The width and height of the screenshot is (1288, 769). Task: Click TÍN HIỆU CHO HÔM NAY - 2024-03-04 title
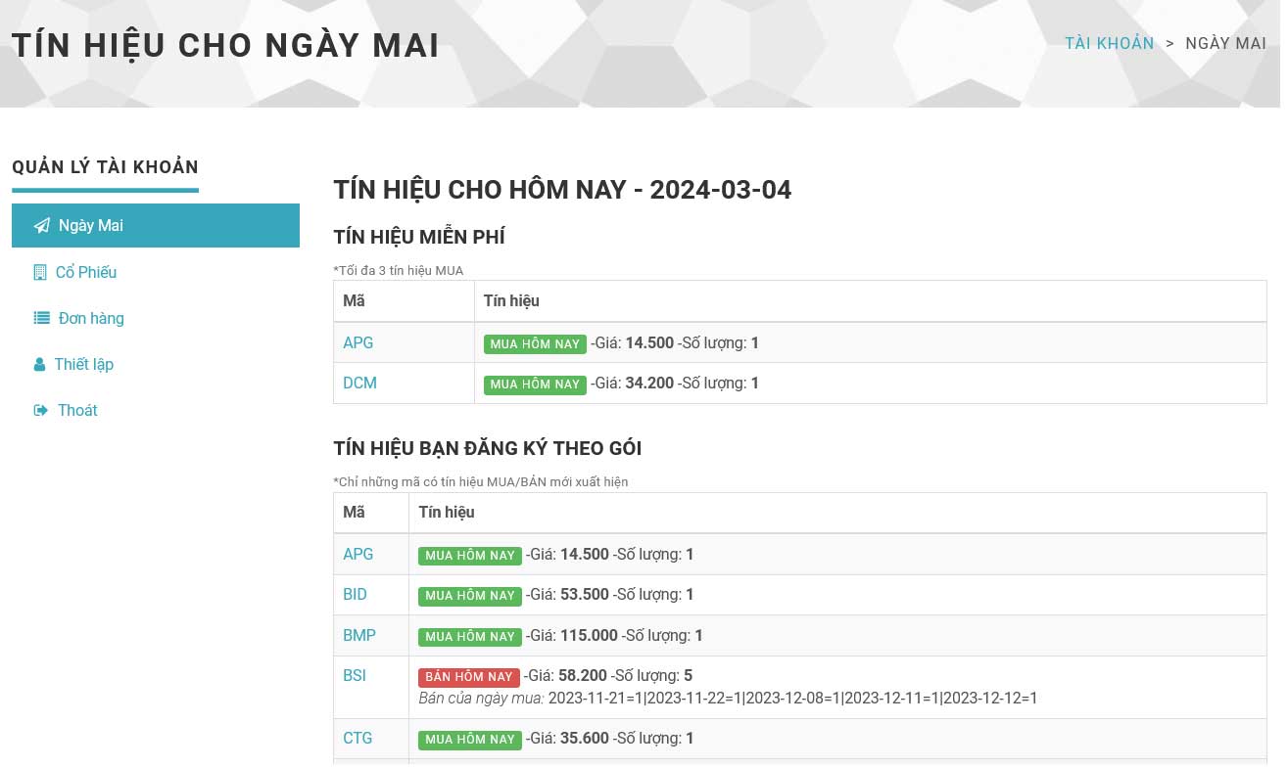562,189
